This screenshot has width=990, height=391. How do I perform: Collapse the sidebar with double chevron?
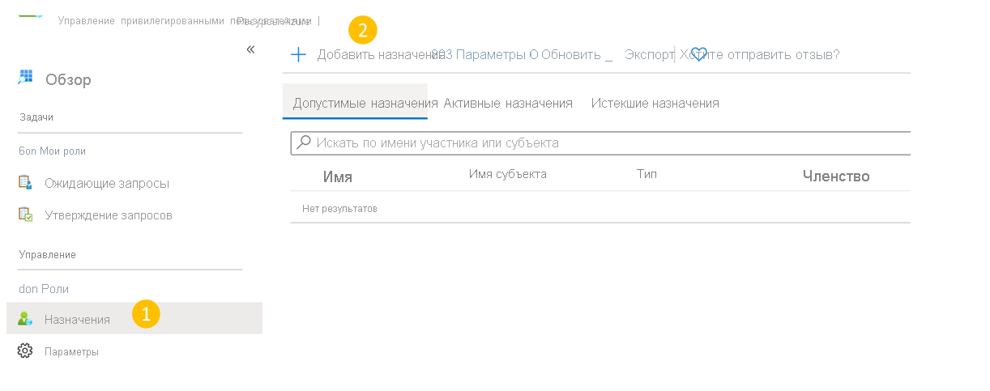(250, 49)
